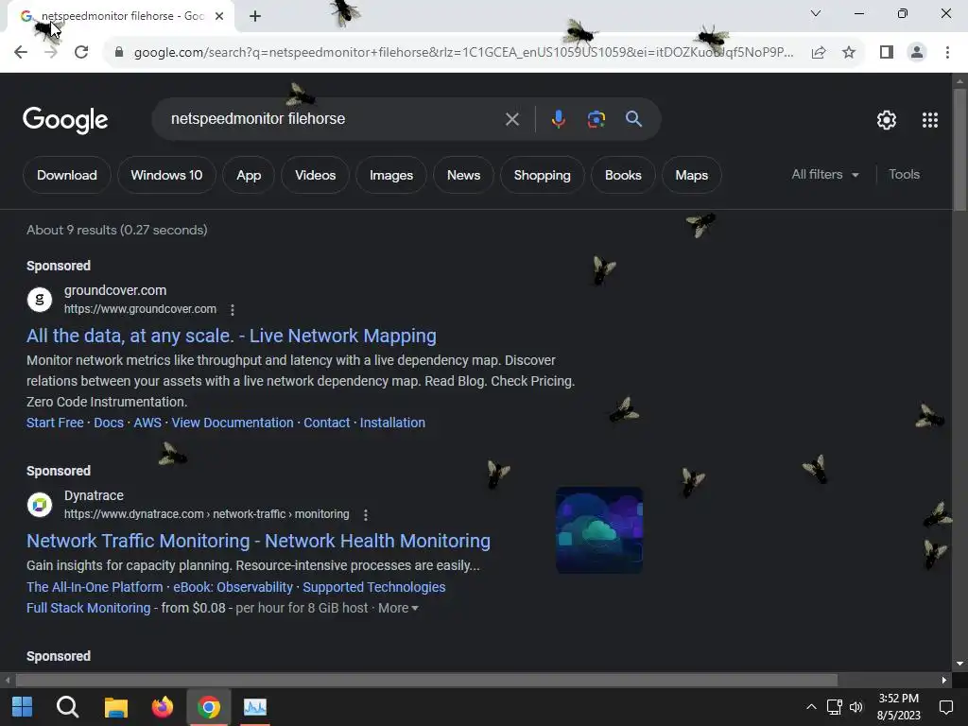Open the Dynatrace cloud thumbnail
This screenshot has height=726, width=968.
point(599,530)
